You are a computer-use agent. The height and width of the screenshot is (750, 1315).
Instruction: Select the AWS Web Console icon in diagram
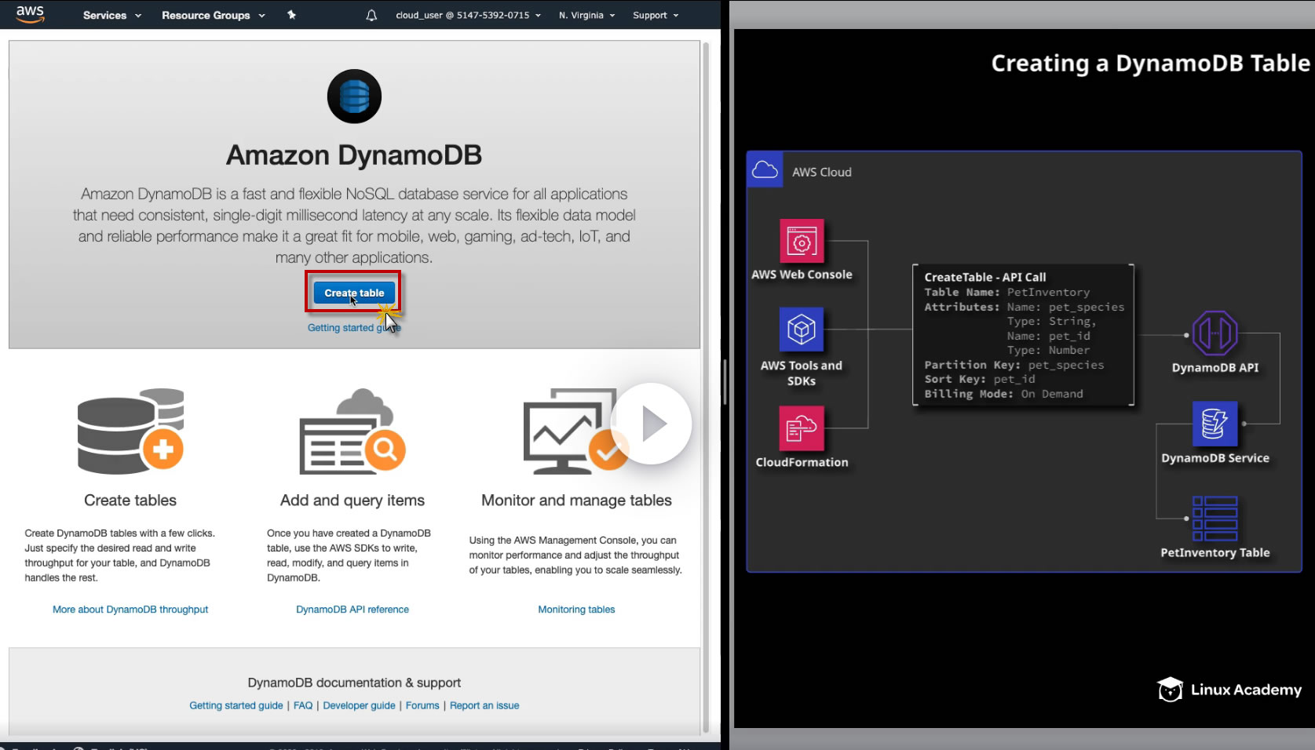tap(802, 241)
